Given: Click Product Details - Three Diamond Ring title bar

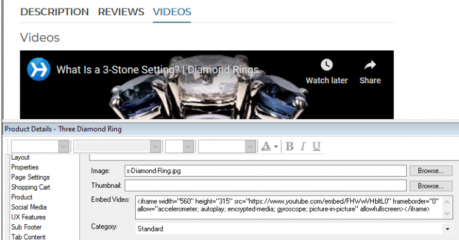Looking at the screenshot, I should [x=231, y=129].
